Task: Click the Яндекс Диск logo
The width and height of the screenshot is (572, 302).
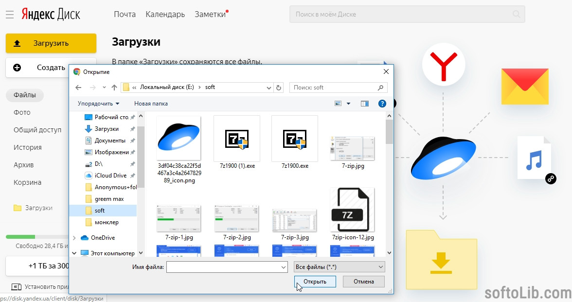Action: [x=51, y=15]
